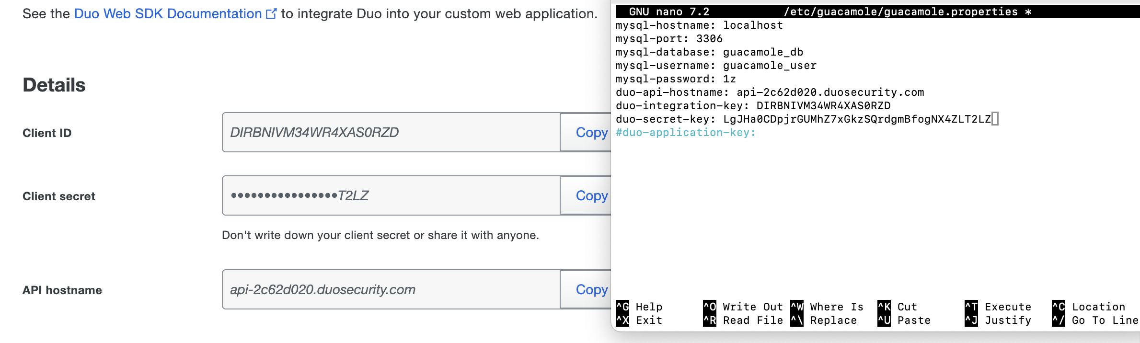The image size is (1140, 343).
Task: Click the ^\ Replace shortcut
Action: pos(823,320)
